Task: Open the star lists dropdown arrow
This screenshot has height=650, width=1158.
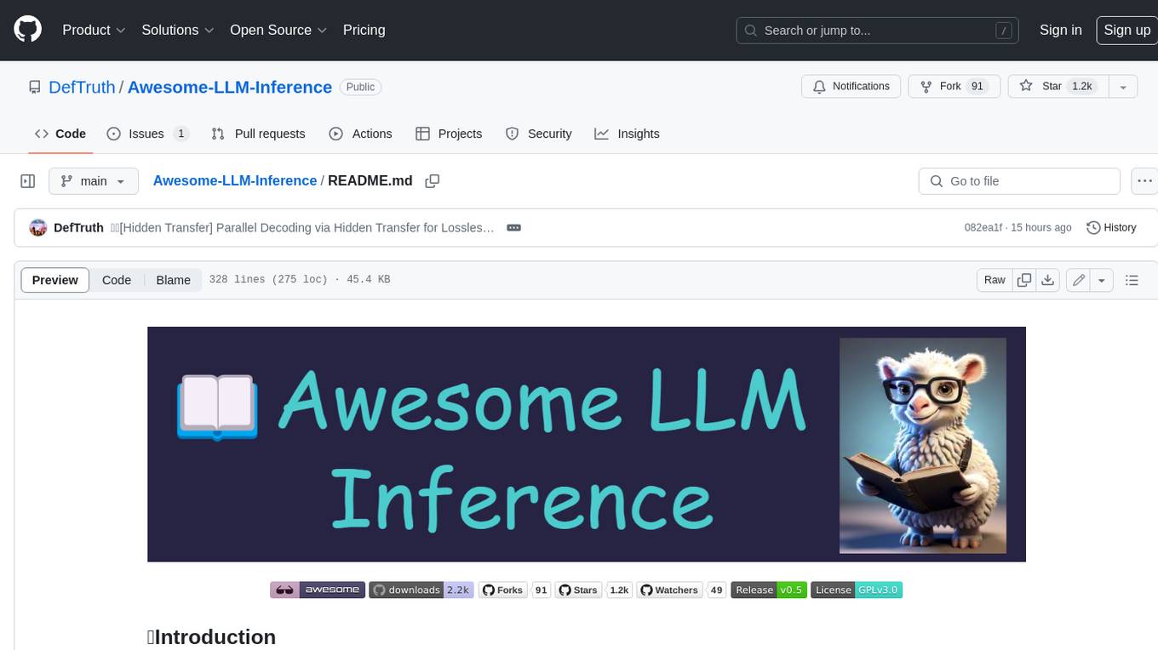Action: click(x=1122, y=87)
